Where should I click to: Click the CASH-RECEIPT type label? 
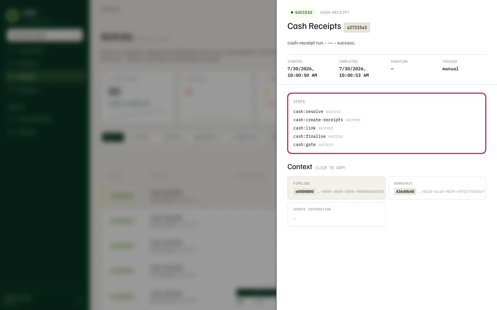[334, 12]
